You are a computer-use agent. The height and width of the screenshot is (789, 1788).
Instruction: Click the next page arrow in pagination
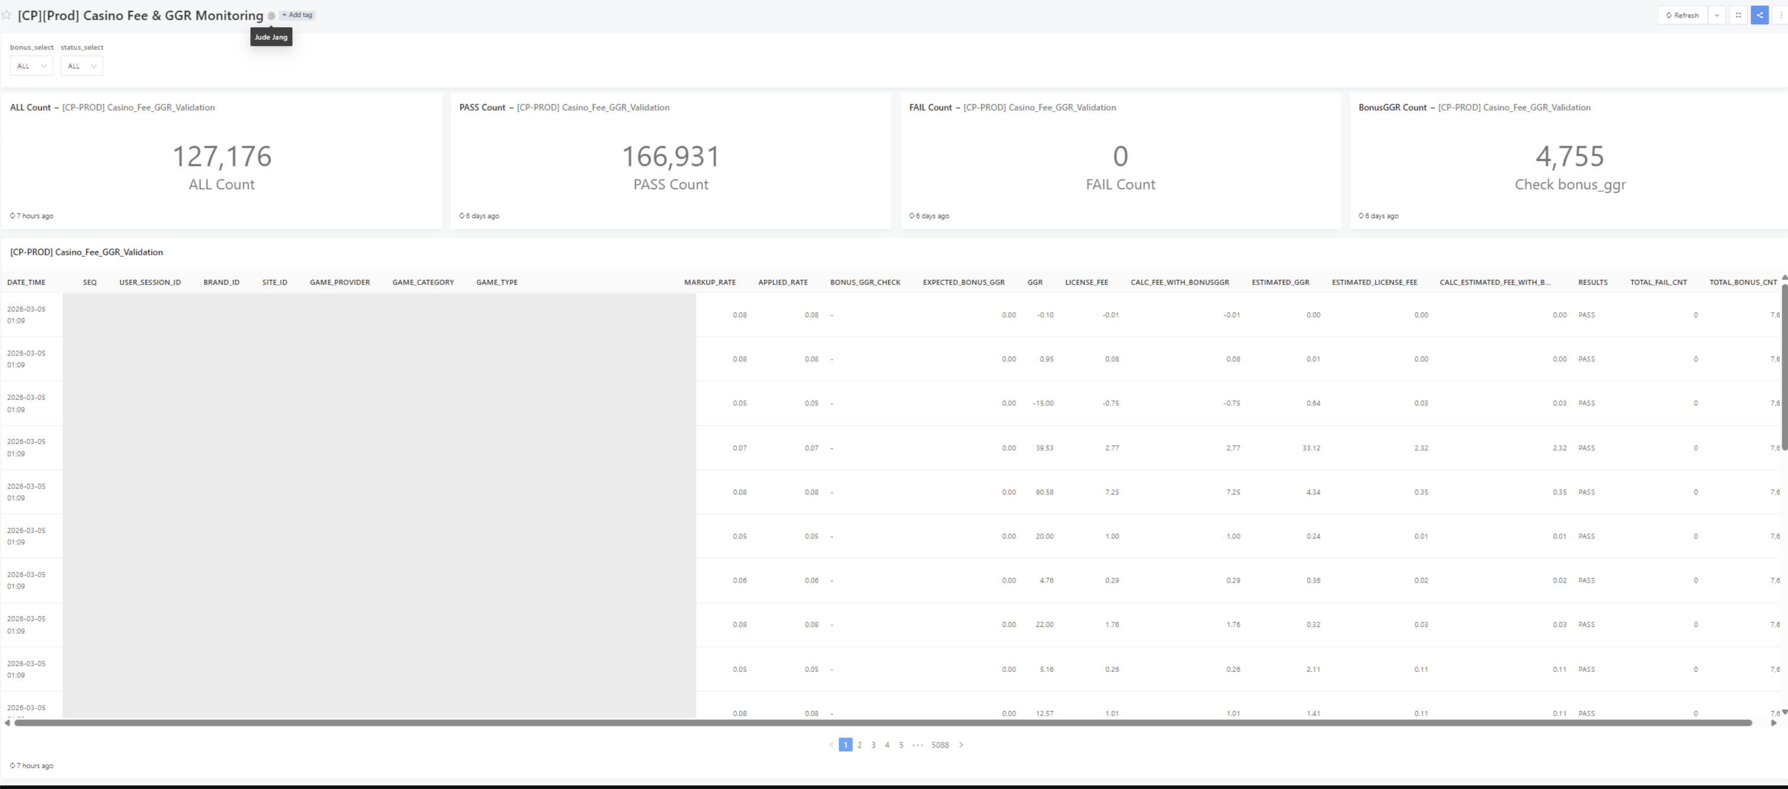point(961,745)
